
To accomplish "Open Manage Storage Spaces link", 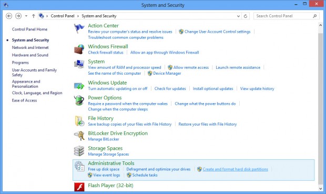I will [108, 154].
